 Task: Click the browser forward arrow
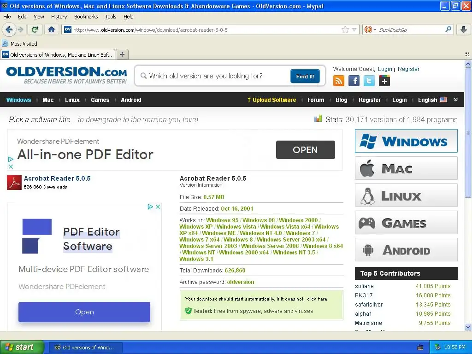[x=21, y=29]
